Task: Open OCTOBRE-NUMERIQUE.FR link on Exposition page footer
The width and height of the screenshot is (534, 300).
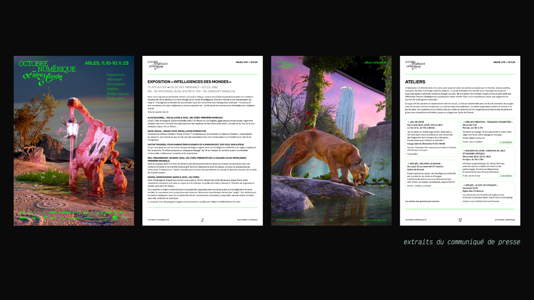Action: tap(158, 220)
